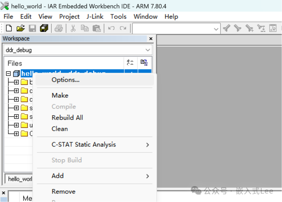Screen dimensions: 282x202
Task: Save the current file with the Save icon
Action: (32, 28)
